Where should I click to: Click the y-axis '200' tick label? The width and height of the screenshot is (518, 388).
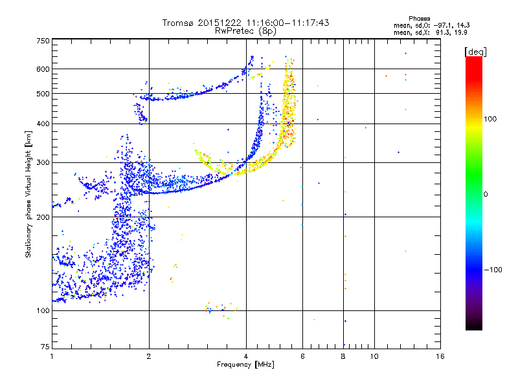43,217
